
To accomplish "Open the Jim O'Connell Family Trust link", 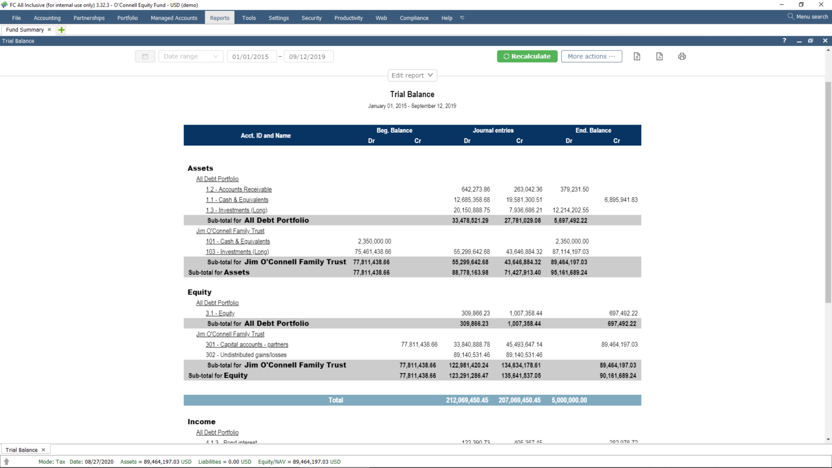I will [230, 231].
